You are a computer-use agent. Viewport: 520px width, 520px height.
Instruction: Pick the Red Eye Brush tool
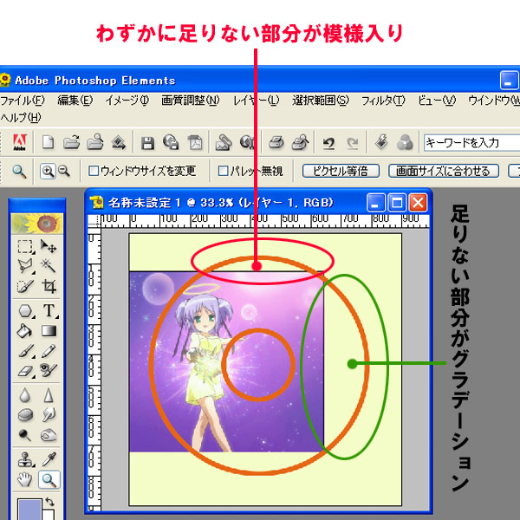pos(49,370)
